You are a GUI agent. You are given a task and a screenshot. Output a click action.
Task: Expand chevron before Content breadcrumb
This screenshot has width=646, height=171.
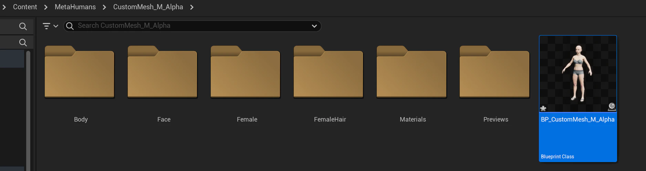(x=4, y=7)
